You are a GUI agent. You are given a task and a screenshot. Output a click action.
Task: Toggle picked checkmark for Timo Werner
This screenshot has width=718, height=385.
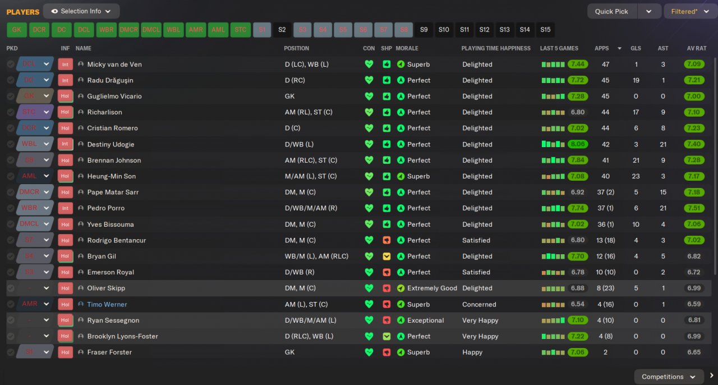click(11, 304)
